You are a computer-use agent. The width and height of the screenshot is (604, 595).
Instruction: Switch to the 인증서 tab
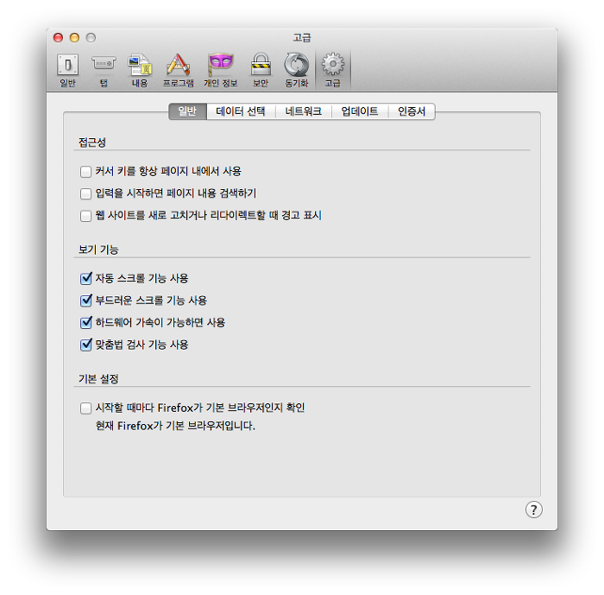[x=412, y=111]
